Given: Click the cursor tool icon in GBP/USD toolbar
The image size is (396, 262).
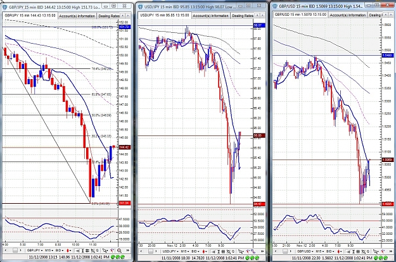Looking at the screenshot, I should [x=376, y=251].
